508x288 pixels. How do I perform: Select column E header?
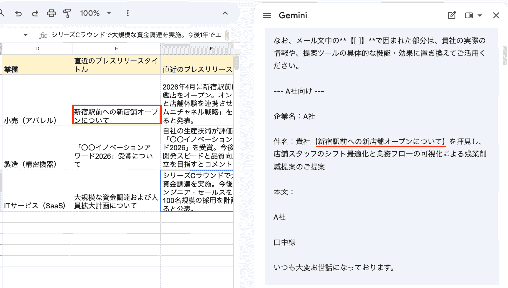tap(116, 48)
